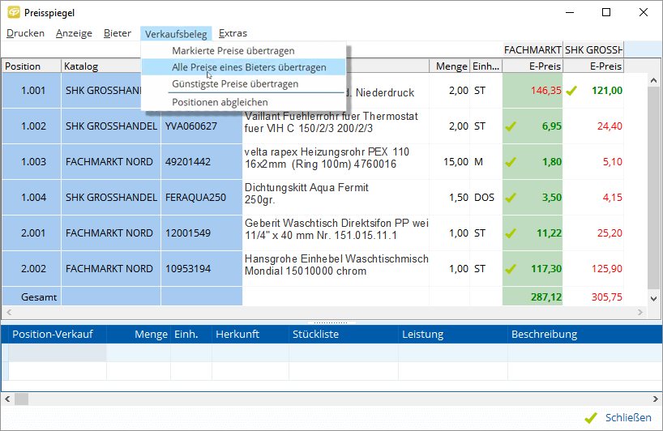
Task: Select 'Positionen abgleichen' menu entry
Action: coord(220,102)
